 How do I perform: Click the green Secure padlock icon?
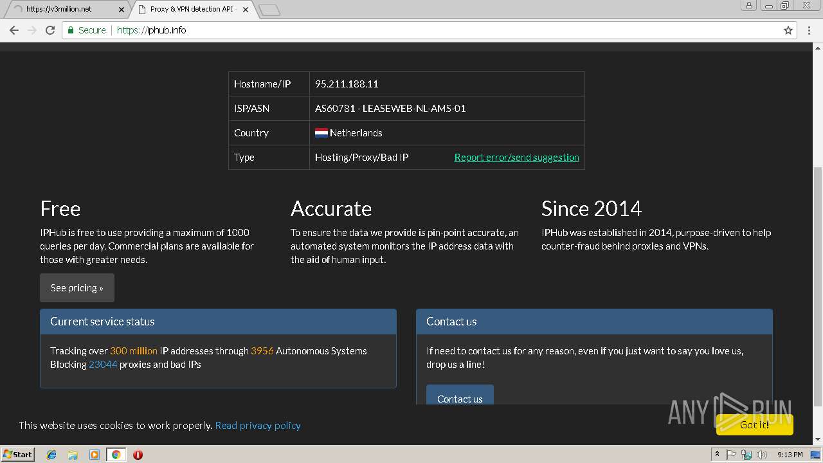tap(71, 30)
